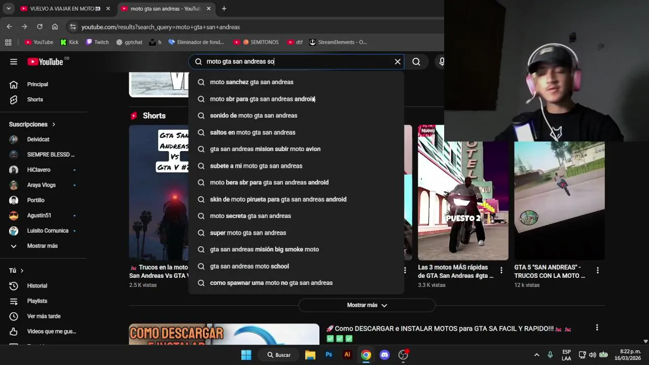The image size is (649, 365).
Task: Click inside the YouTube search input field
Action: [297, 62]
